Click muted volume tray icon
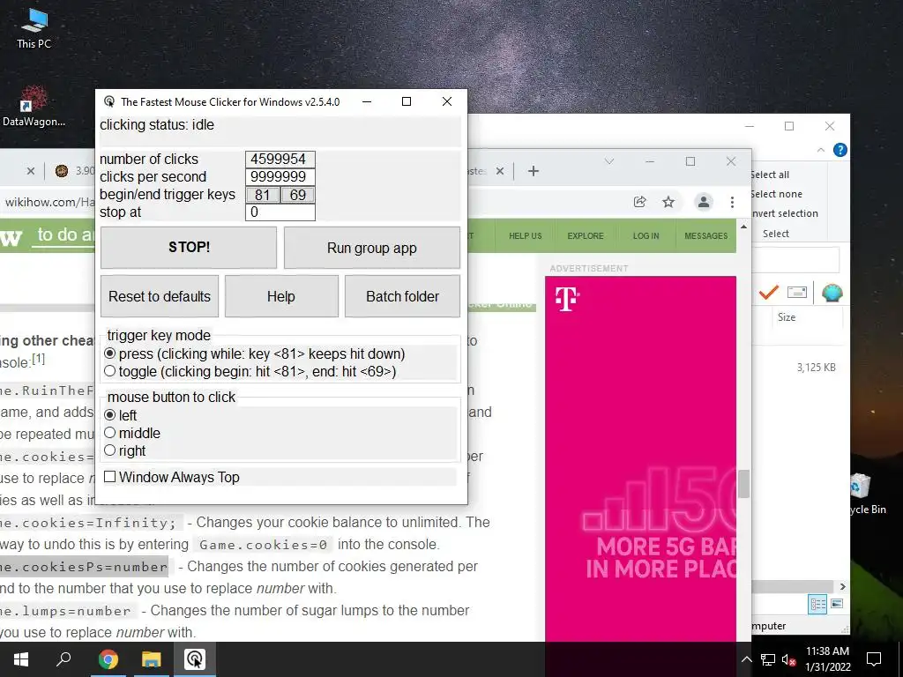903x677 pixels. [789, 659]
